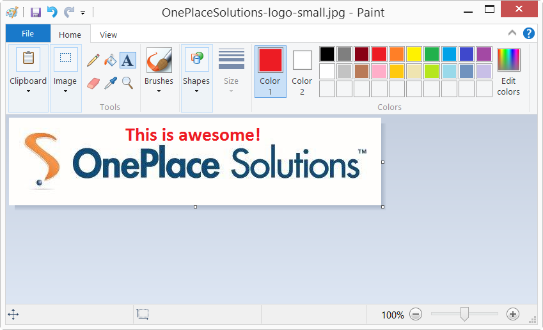Select the Pencil tool
The image size is (543, 330).
coord(93,60)
